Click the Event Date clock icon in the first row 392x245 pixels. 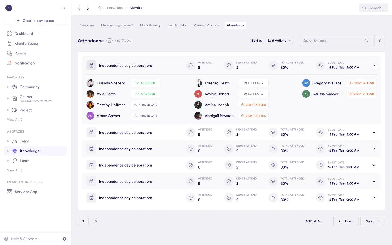point(320,65)
